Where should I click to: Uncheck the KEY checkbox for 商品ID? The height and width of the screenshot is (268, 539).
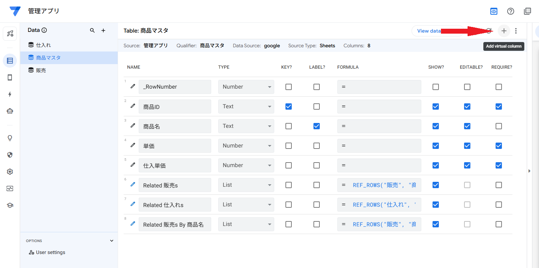pos(289,106)
